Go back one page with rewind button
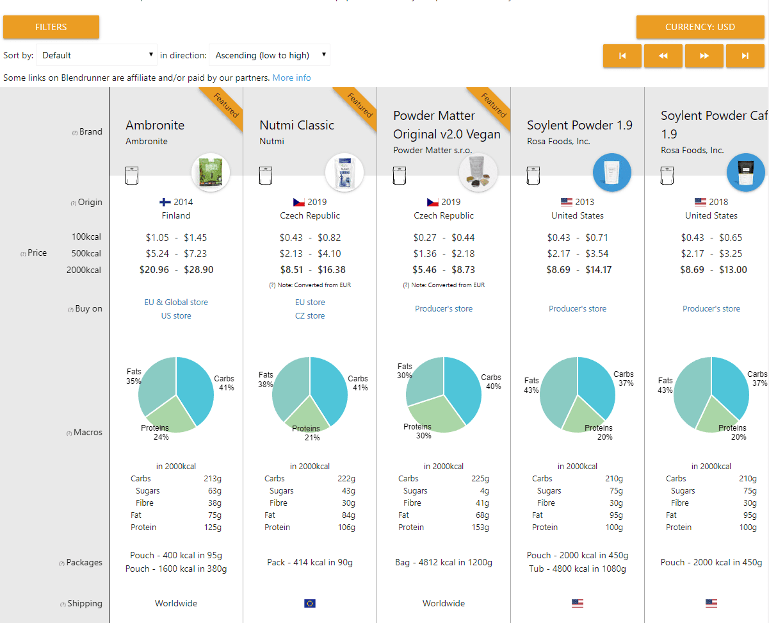Viewport: 769px width, 623px height. point(663,56)
